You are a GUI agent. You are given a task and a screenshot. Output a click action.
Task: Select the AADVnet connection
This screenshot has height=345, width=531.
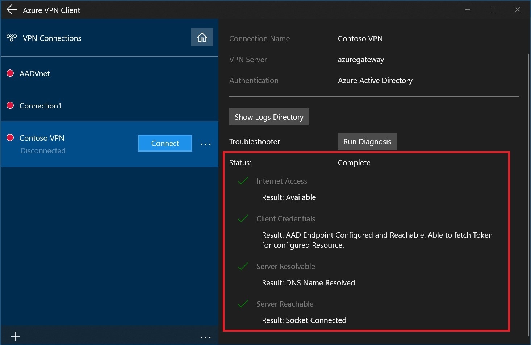pyautogui.click(x=109, y=74)
